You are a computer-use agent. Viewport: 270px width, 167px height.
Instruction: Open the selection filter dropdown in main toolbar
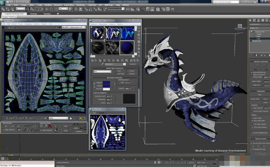coord(20,9)
